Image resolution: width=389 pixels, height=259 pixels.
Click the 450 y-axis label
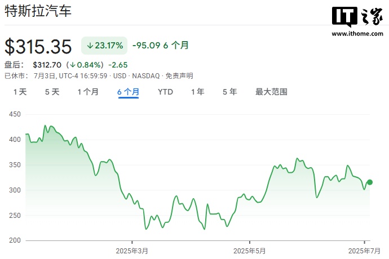tap(15, 114)
